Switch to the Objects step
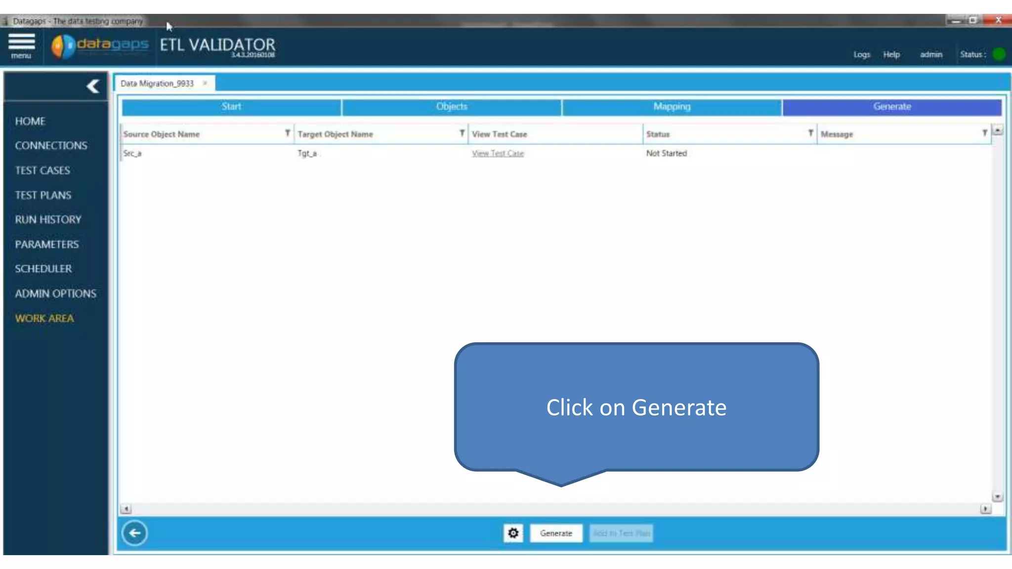Viewport: 1012px width, 569px height. 452,107
